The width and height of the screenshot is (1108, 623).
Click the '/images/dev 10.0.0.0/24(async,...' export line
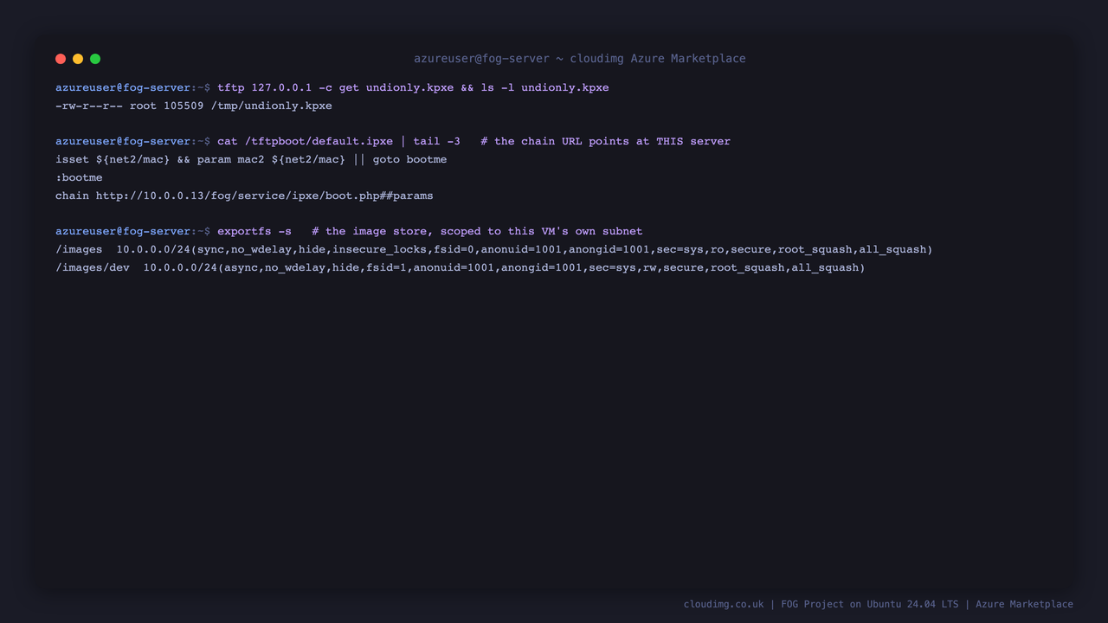point(461,267)
